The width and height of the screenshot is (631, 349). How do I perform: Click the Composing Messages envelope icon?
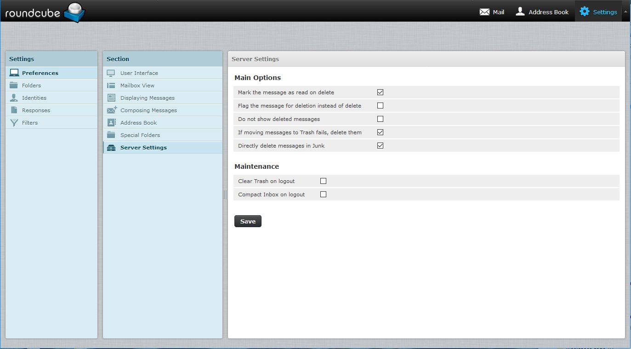(x=111, y=110)
